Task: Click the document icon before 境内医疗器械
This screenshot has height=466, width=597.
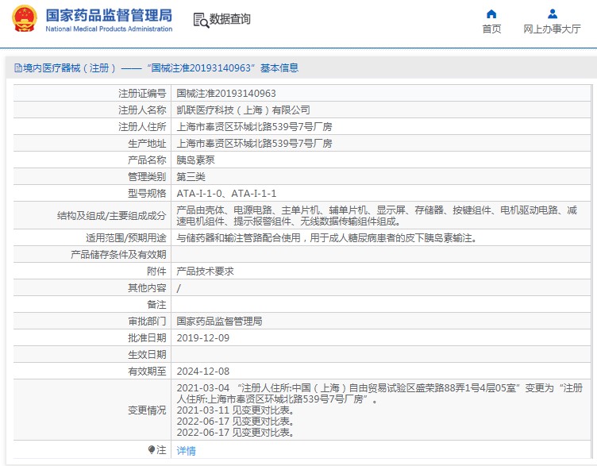Action: pos(18,68)
